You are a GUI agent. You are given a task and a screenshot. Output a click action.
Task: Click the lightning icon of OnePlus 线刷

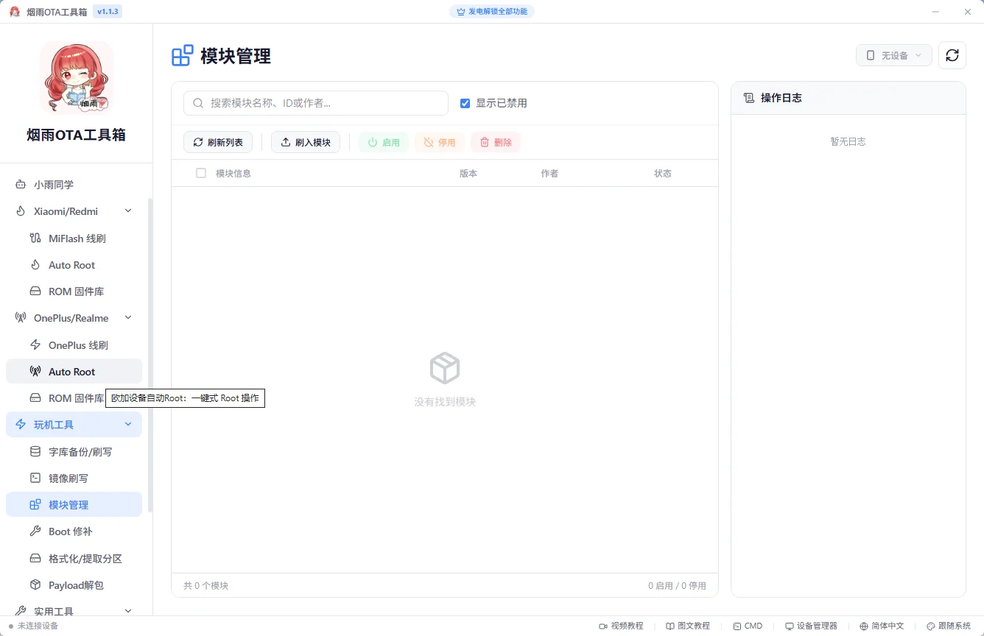click(x=35, y=344)
